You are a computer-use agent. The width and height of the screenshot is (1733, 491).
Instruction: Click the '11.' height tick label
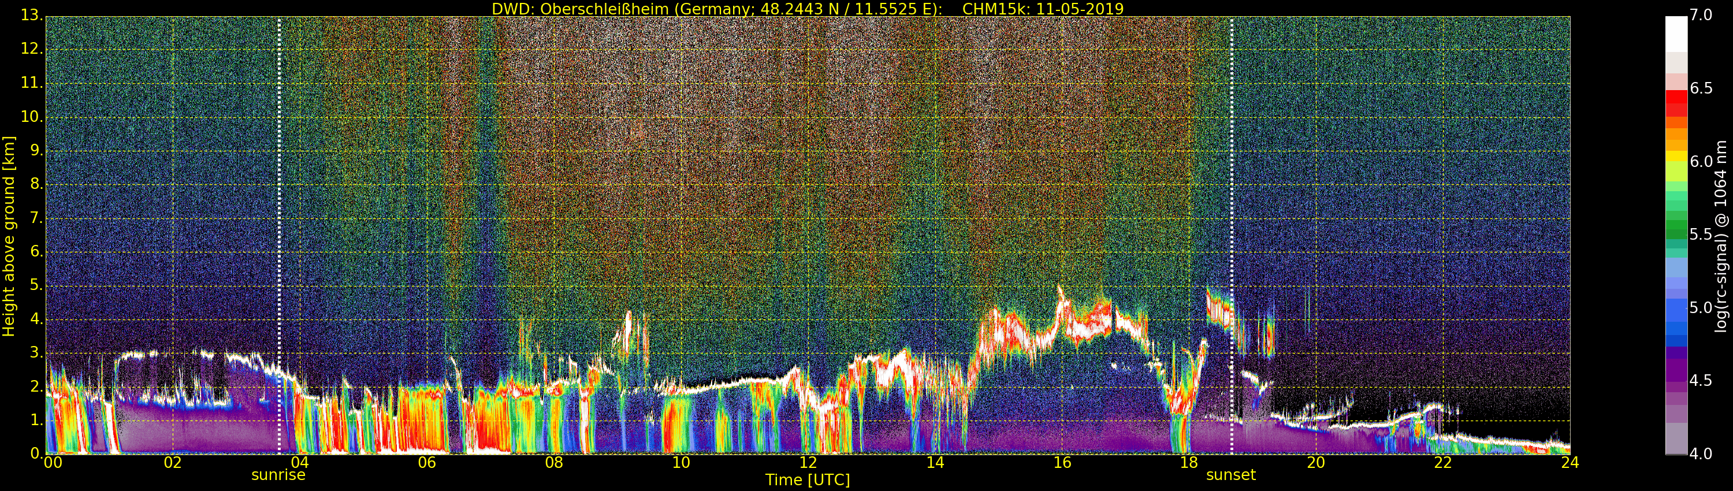tap(32, 83)
